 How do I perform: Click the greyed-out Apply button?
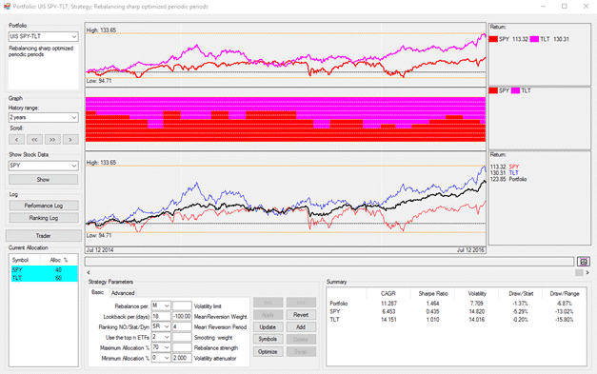click(x=268, y=315)
